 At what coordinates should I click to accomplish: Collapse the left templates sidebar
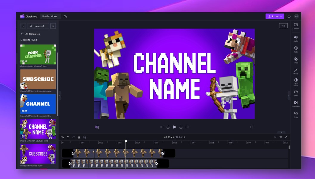tap(60, 96)
